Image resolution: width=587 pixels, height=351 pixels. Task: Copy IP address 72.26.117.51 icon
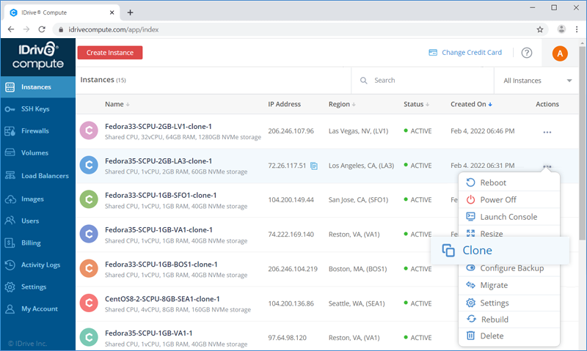coord(314,166)
